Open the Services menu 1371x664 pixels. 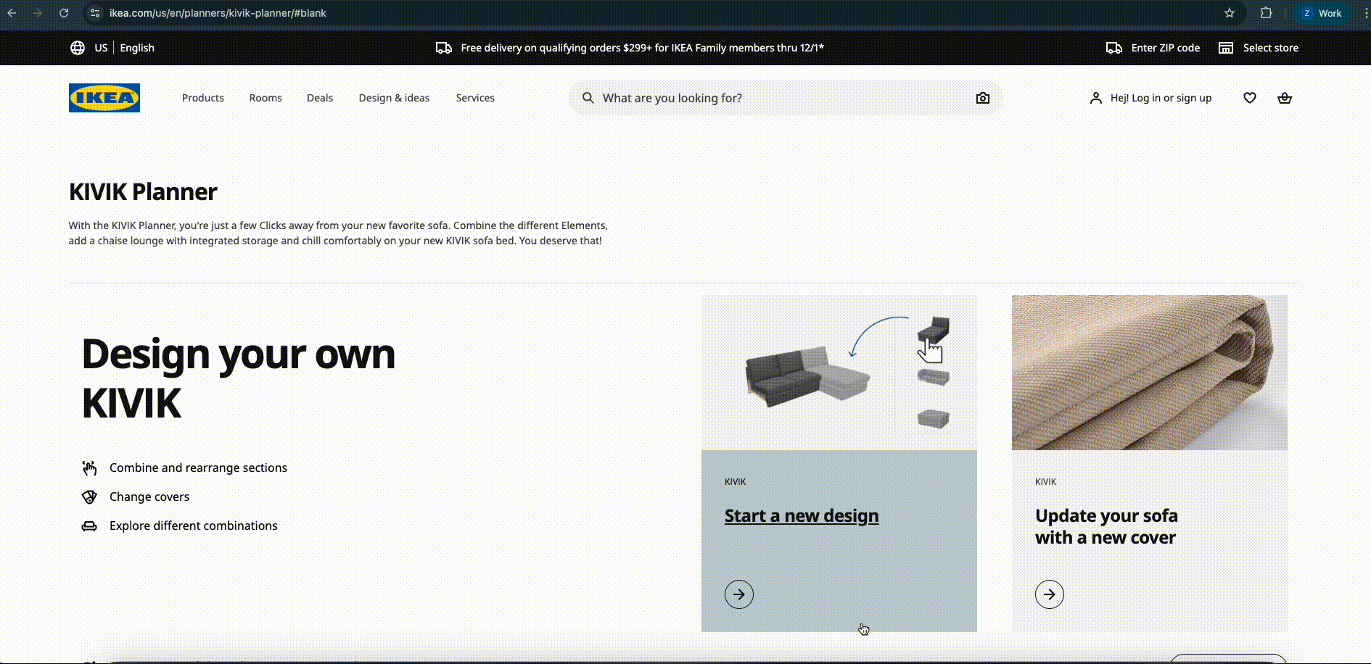tap(474, 98)
